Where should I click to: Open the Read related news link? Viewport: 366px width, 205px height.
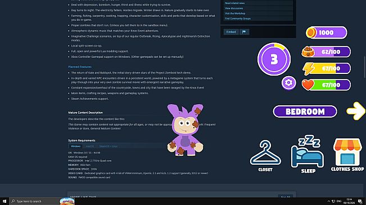(234, 3)
